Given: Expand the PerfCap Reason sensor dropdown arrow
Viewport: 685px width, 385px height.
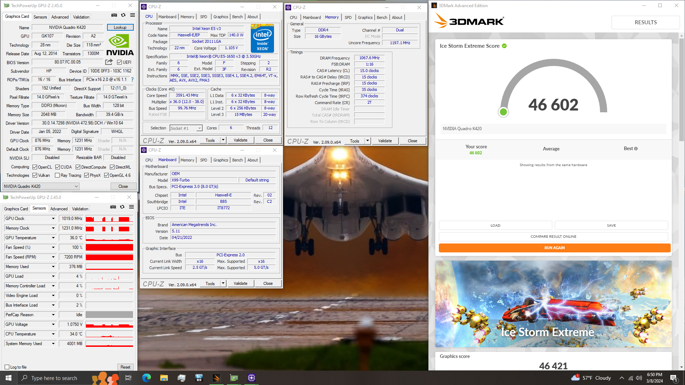Looking at the screenshot, I should pyautogui.click(x=53, y=315).
